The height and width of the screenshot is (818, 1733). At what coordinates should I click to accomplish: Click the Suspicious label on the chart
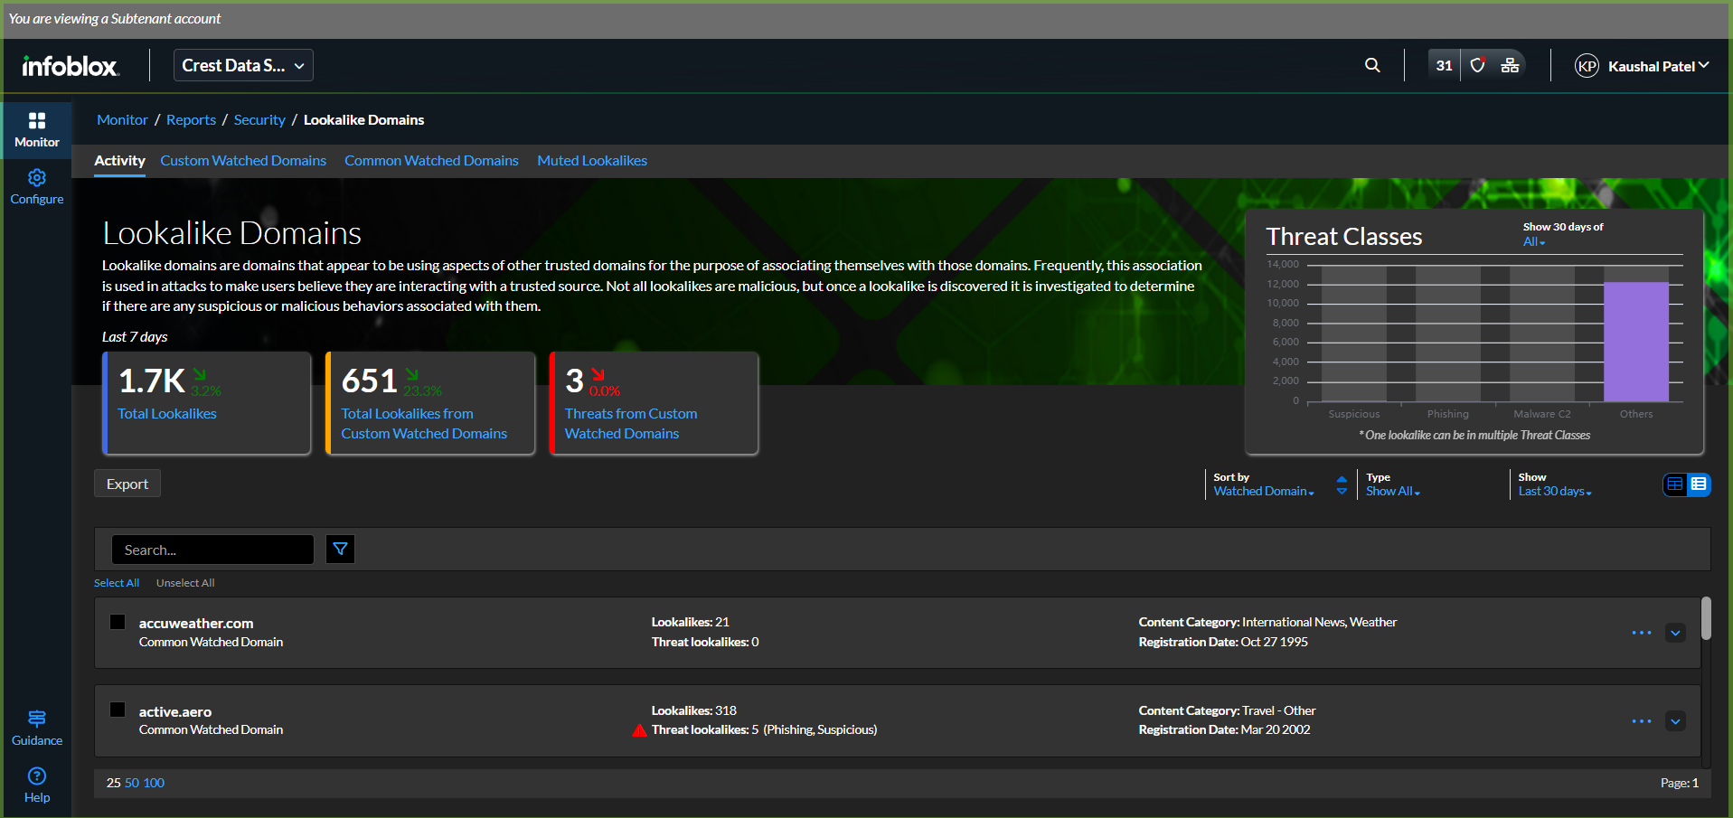coord(1354,414)
